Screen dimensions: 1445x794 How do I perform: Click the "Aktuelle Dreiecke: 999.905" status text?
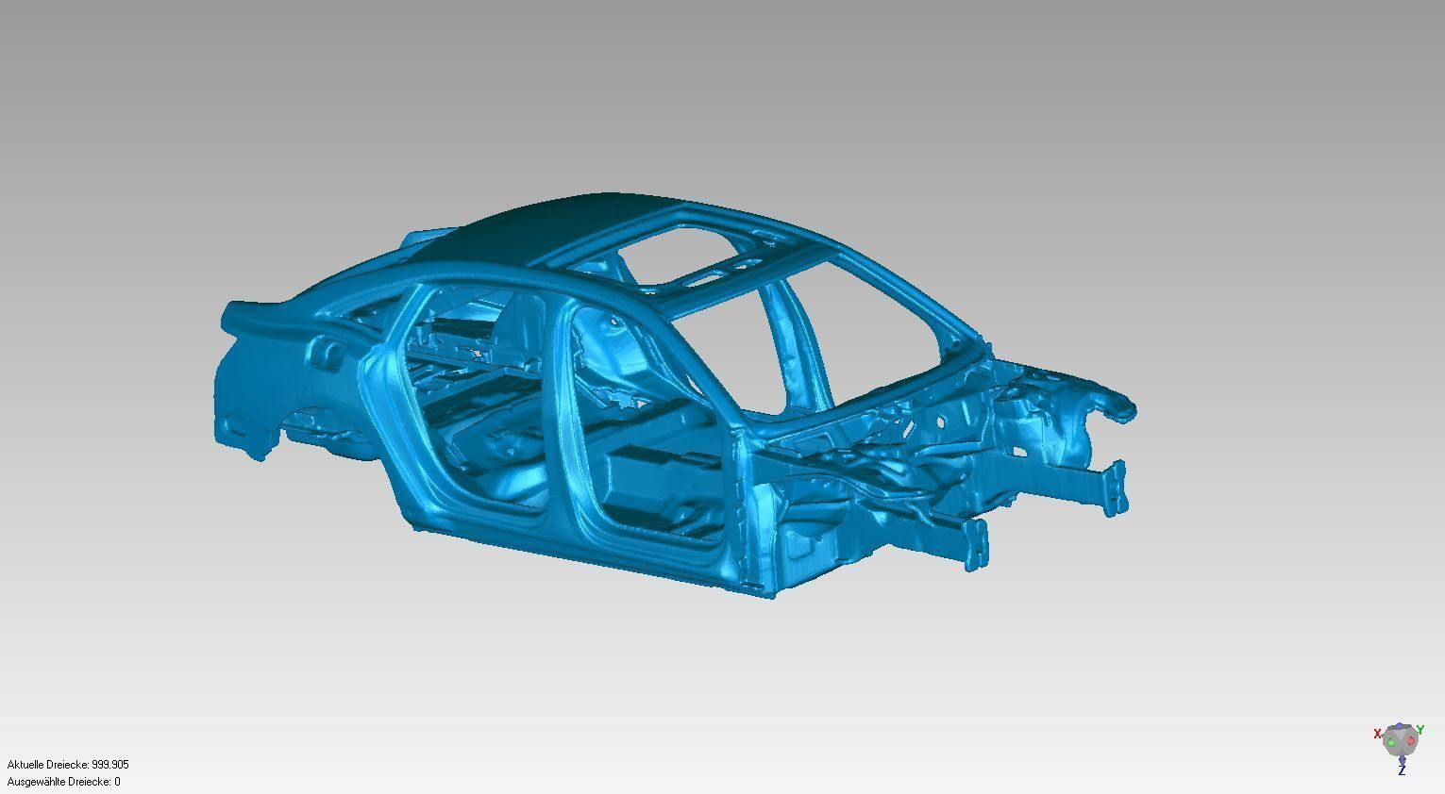(x=68, y=765)
